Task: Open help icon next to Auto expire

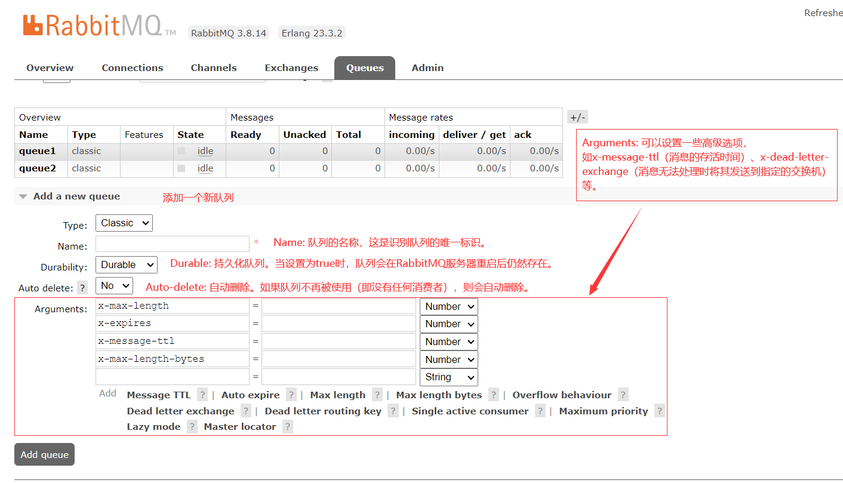Action: point(291,395)
